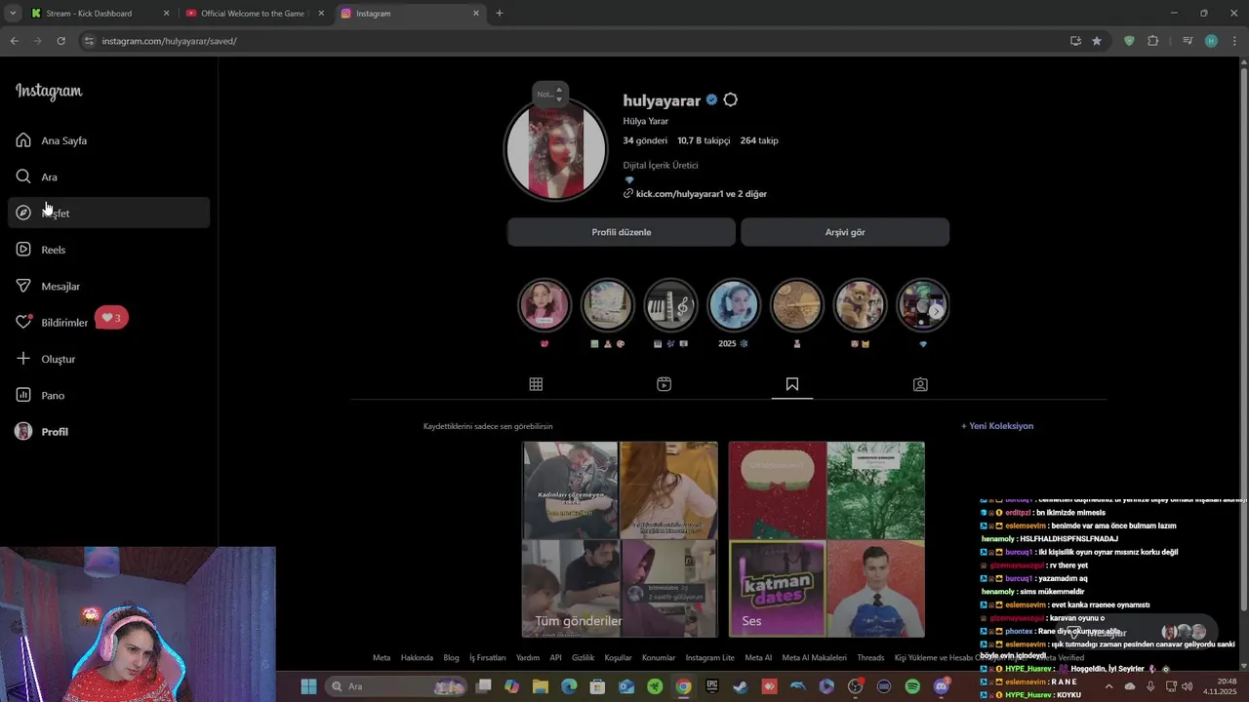Show hidden tray icons chevron
Viewport: 1249px width, 702px height.
tap(1108, 686)
